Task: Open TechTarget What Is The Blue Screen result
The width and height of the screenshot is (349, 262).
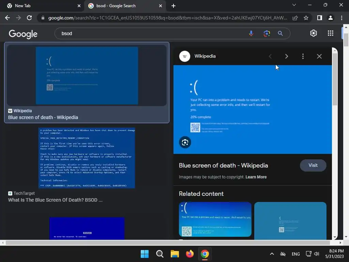Action: point(55,200)
